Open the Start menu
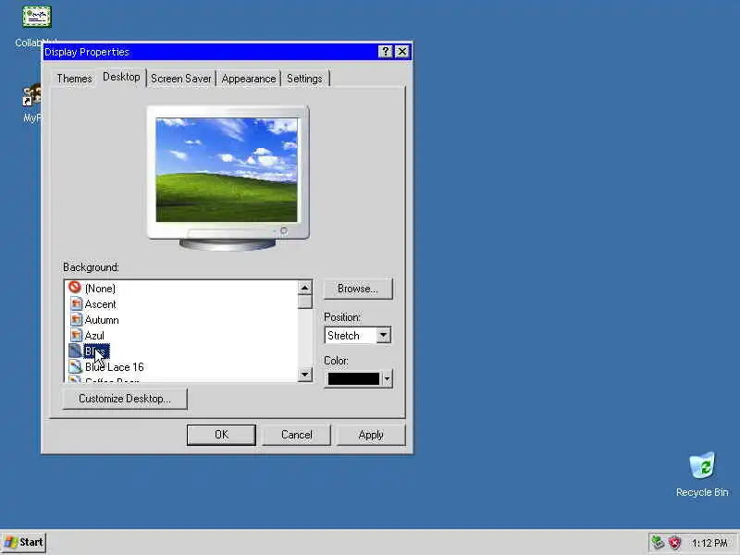The width and height of the screenshot is (740, 555). coord(24,542)
